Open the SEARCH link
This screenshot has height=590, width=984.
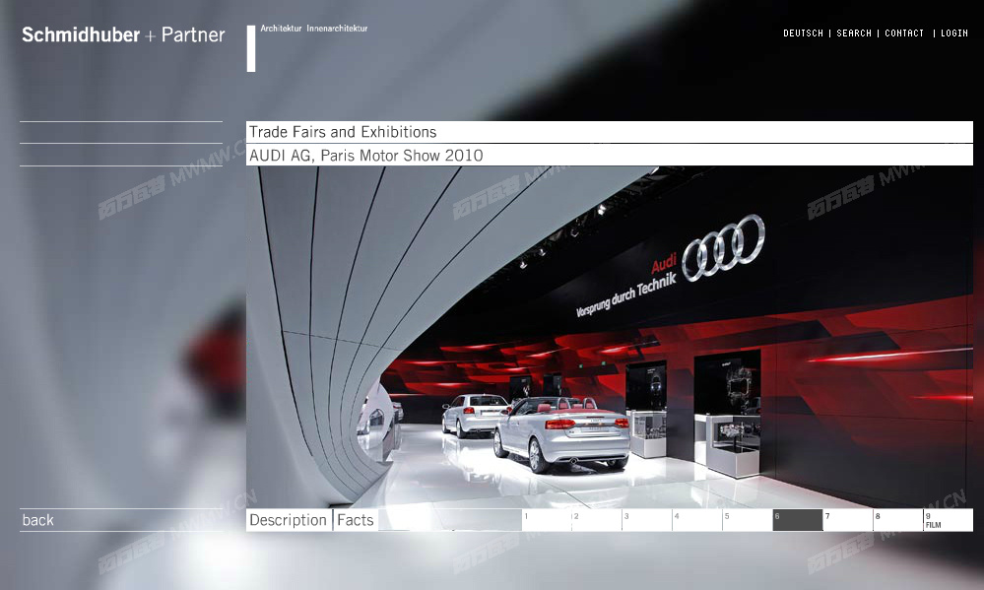click(x=853, y=33)
